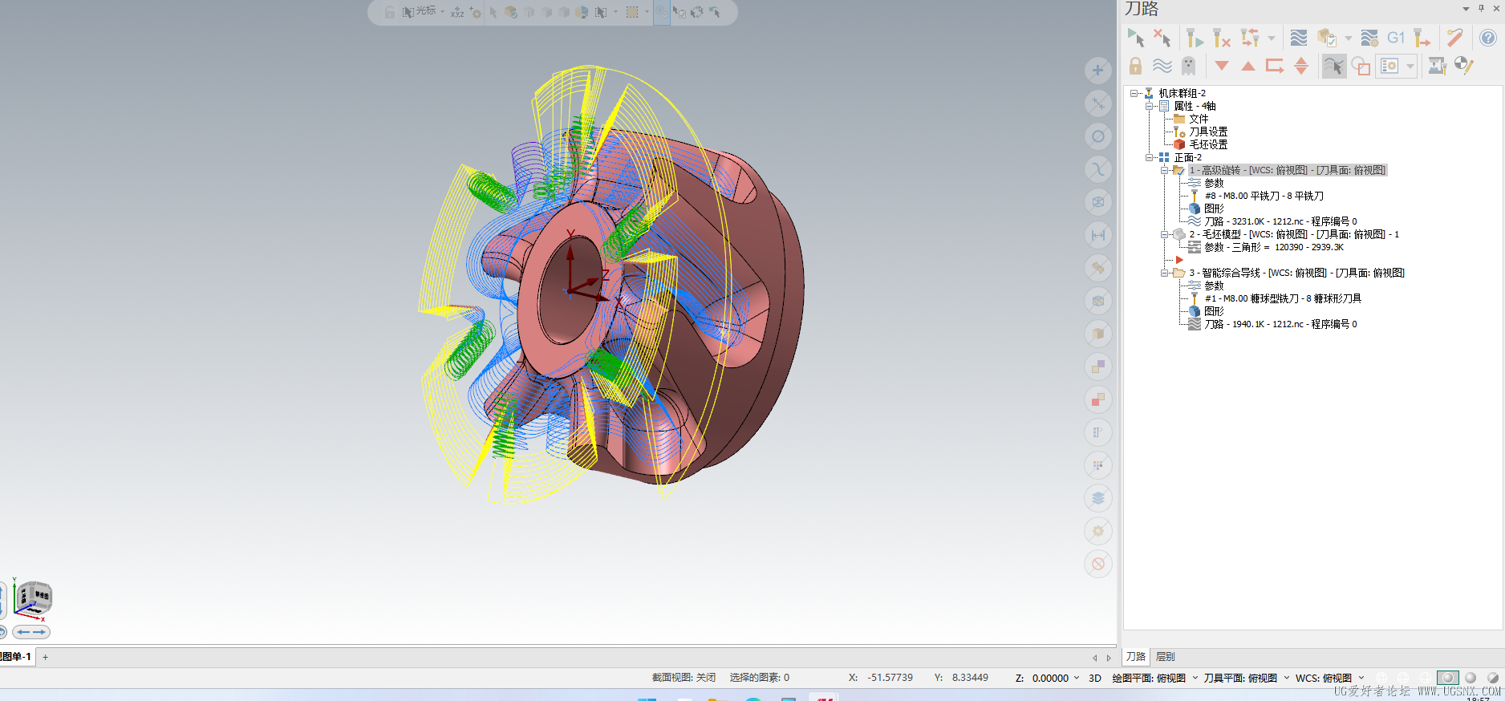Click the edit reference point pencil icon
The height and width of the screenshot is (701, 1505).
point(1464,66)
